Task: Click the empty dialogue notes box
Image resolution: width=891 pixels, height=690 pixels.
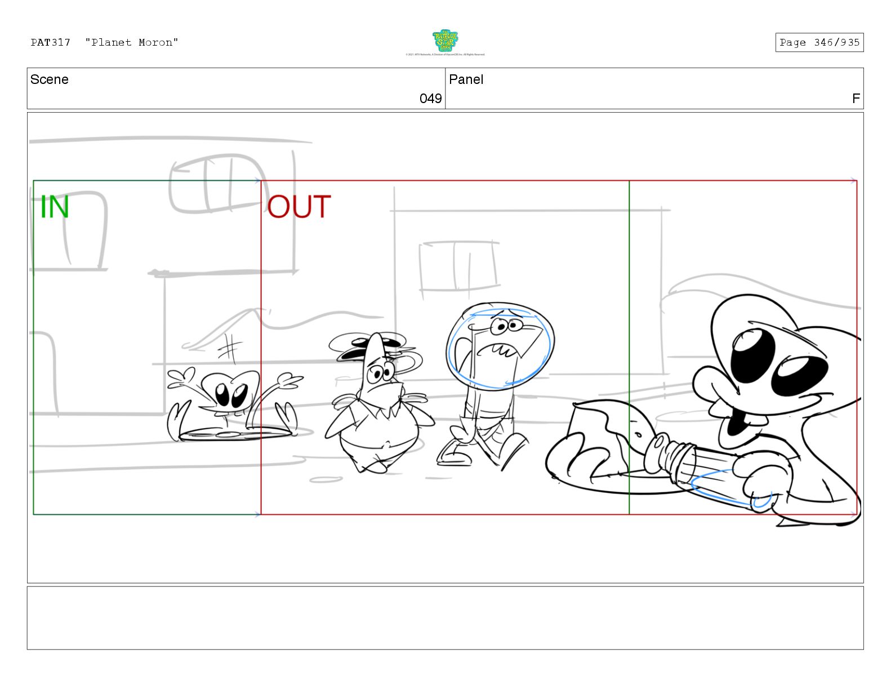Action: [x=445, y=618]
